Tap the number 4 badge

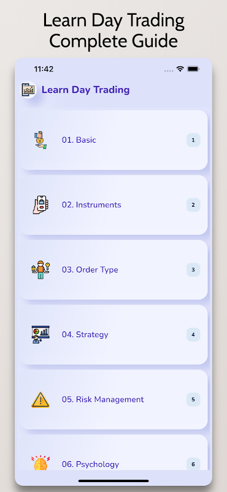193,335
